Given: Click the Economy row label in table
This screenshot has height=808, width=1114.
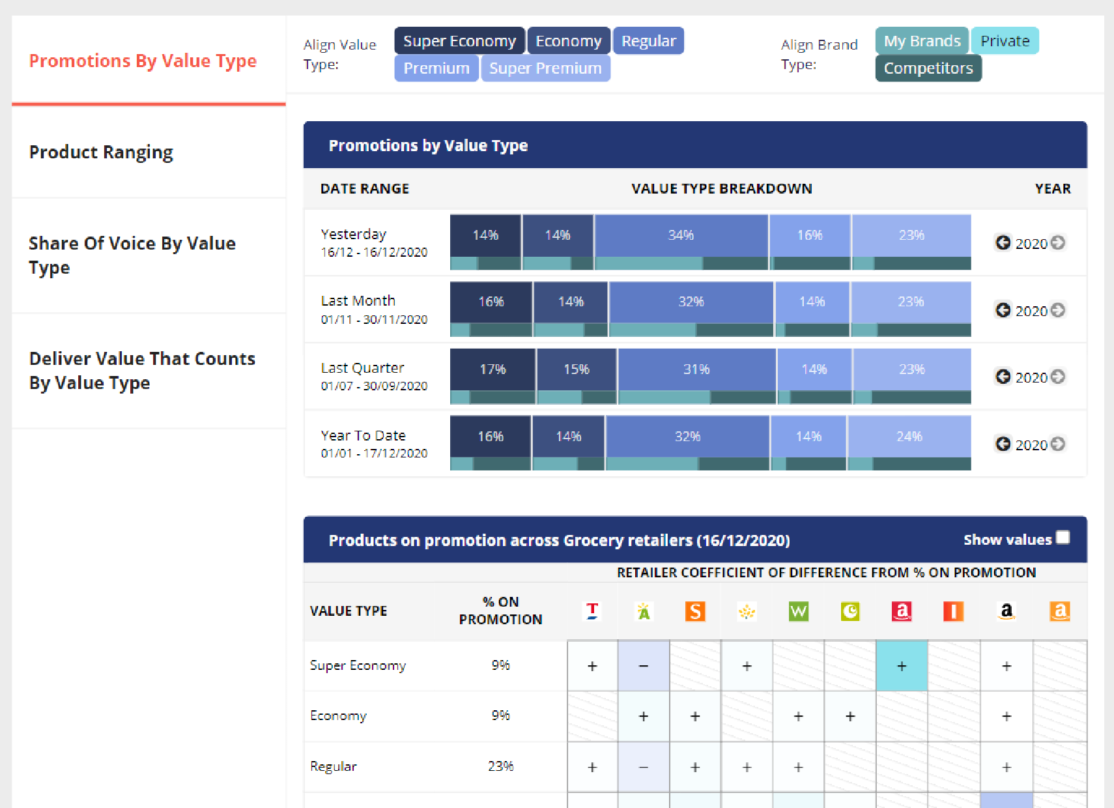Looking at the screenshot, I should click(x=338, y=715).
